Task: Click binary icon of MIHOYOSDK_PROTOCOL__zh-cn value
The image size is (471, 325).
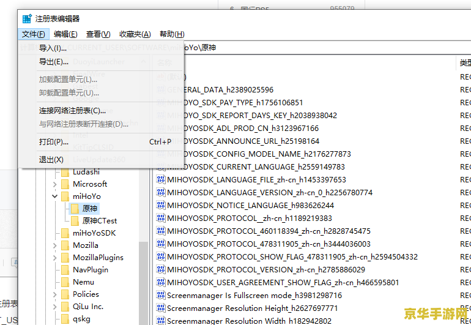Action: pos(161,218)
